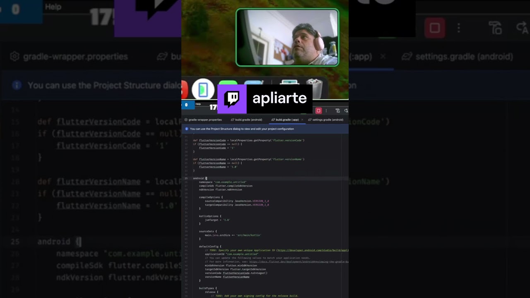Image resolution: width=530 pixels, height=298 pixels.
Task: Open the docs.flutter.dev deployment link
Action: tap(299, 262)
